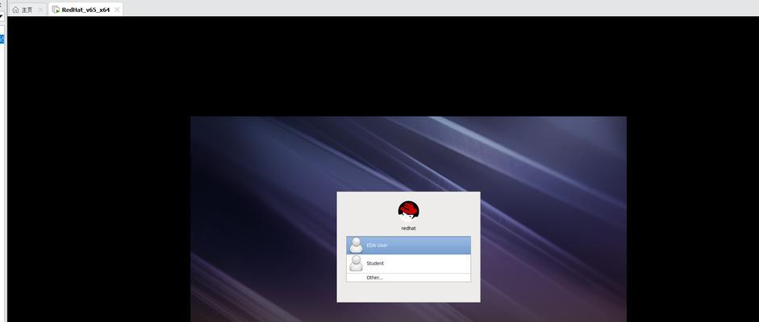Image resolution: width=759 pixels, height=322 pixels.
Task: Click the redhat hostname label
Action: [x=409, y=229]
